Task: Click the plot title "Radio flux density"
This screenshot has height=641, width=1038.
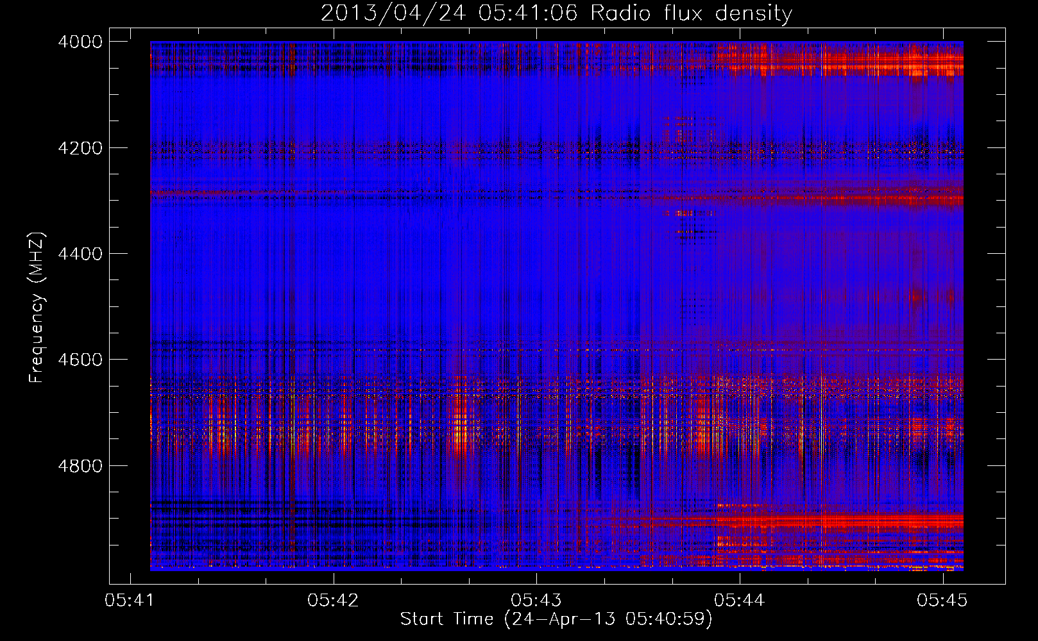Action: tap(691, 13)
